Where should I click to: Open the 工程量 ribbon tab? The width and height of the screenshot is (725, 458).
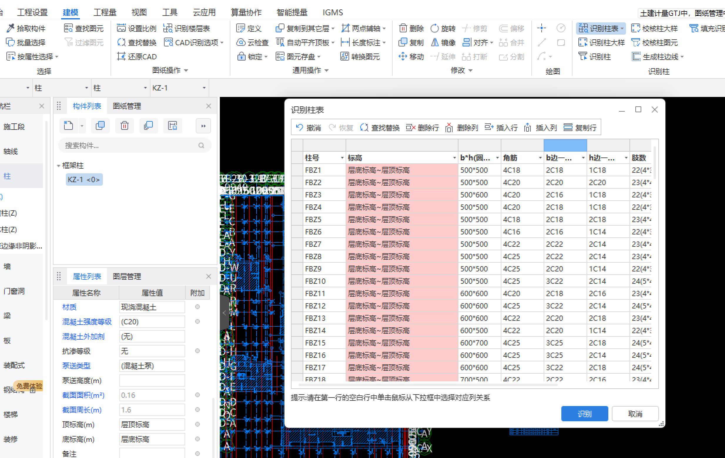point(105,12)
